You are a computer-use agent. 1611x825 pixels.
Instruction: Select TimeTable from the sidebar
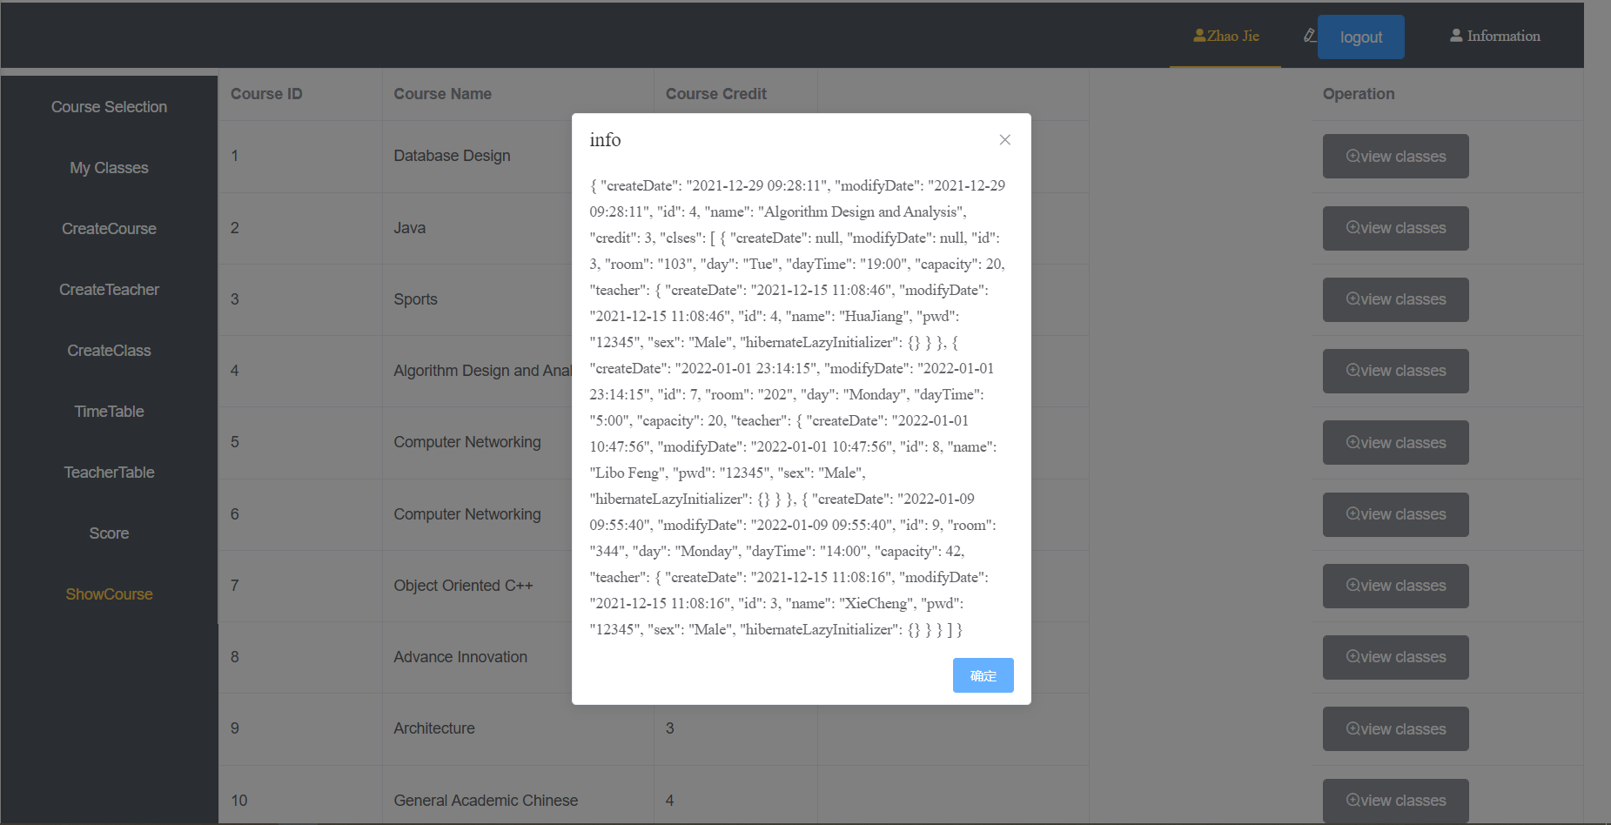pos(109,411)
